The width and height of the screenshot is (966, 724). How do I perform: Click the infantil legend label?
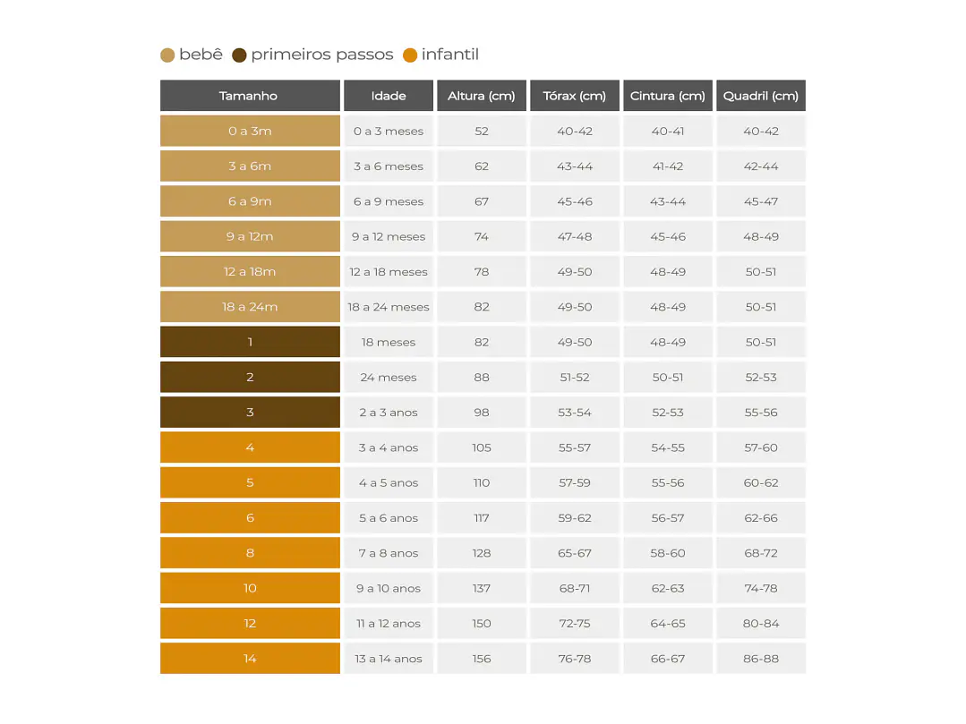[450, 55]
